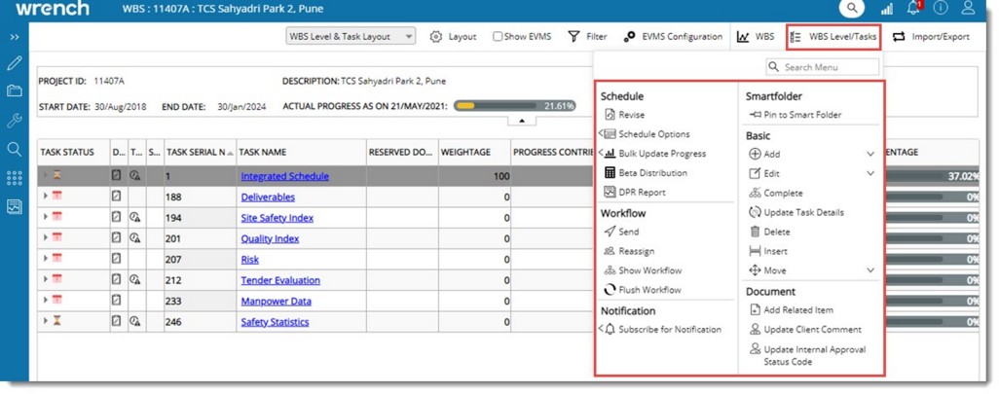
Task: Select Bulk Update Progress menu item
Action: 662,154
